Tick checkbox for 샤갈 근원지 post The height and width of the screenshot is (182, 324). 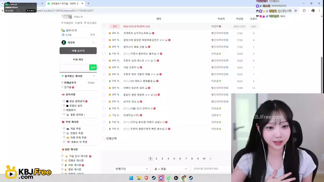[x=104, y=67]
